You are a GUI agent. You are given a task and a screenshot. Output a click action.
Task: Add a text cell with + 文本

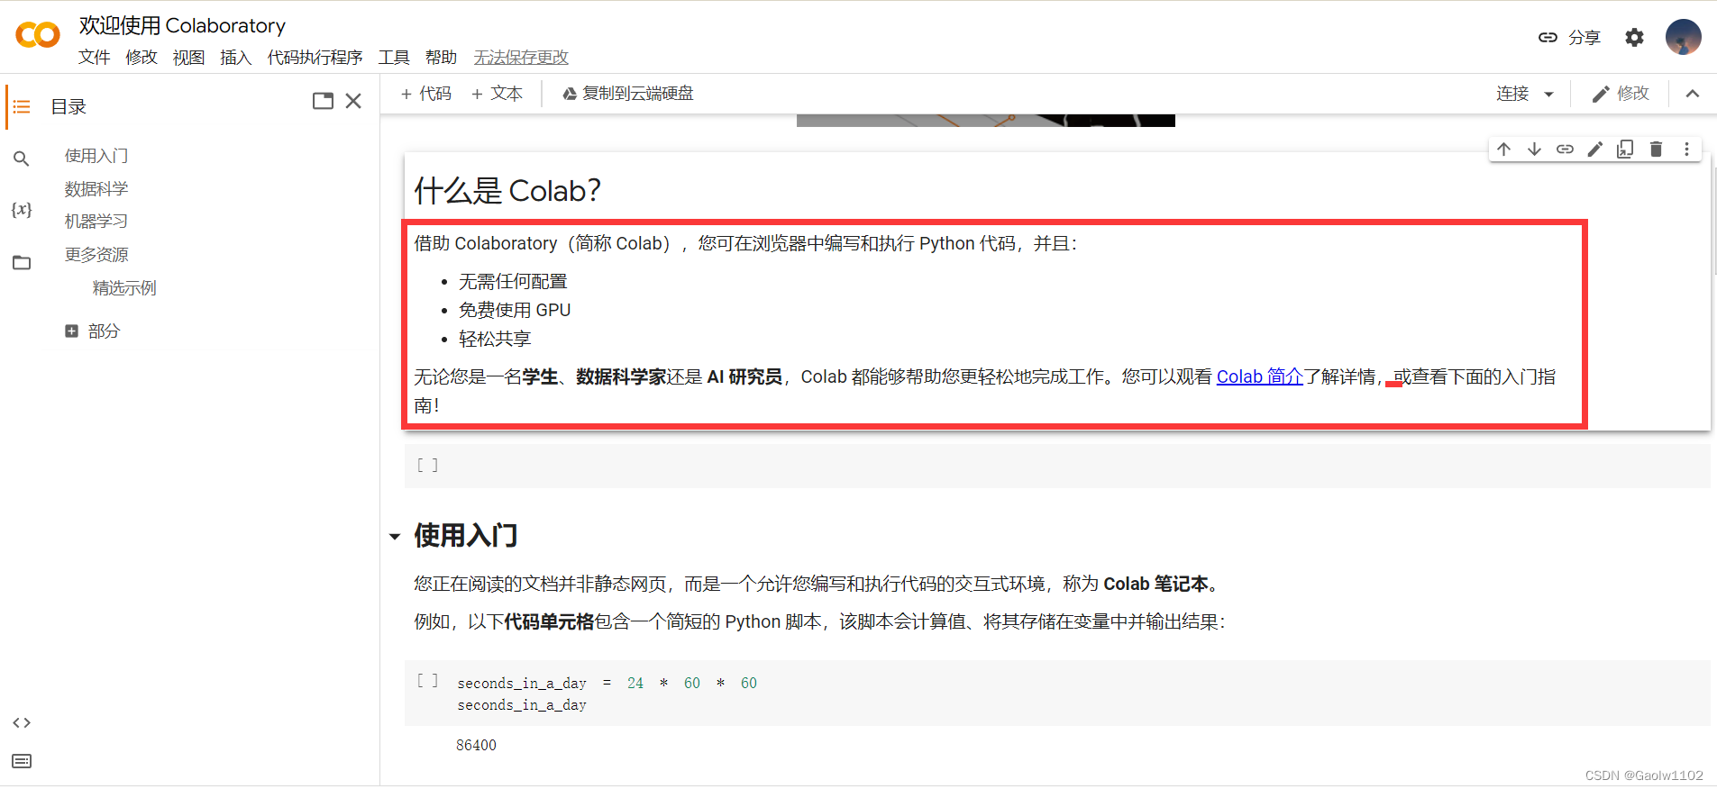point(497,94)
